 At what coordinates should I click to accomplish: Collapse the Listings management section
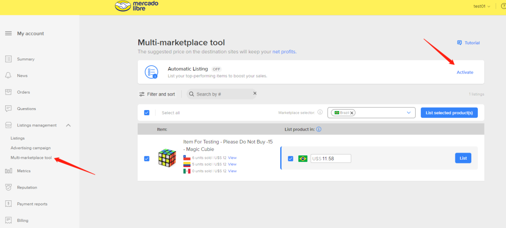[68, 125]
